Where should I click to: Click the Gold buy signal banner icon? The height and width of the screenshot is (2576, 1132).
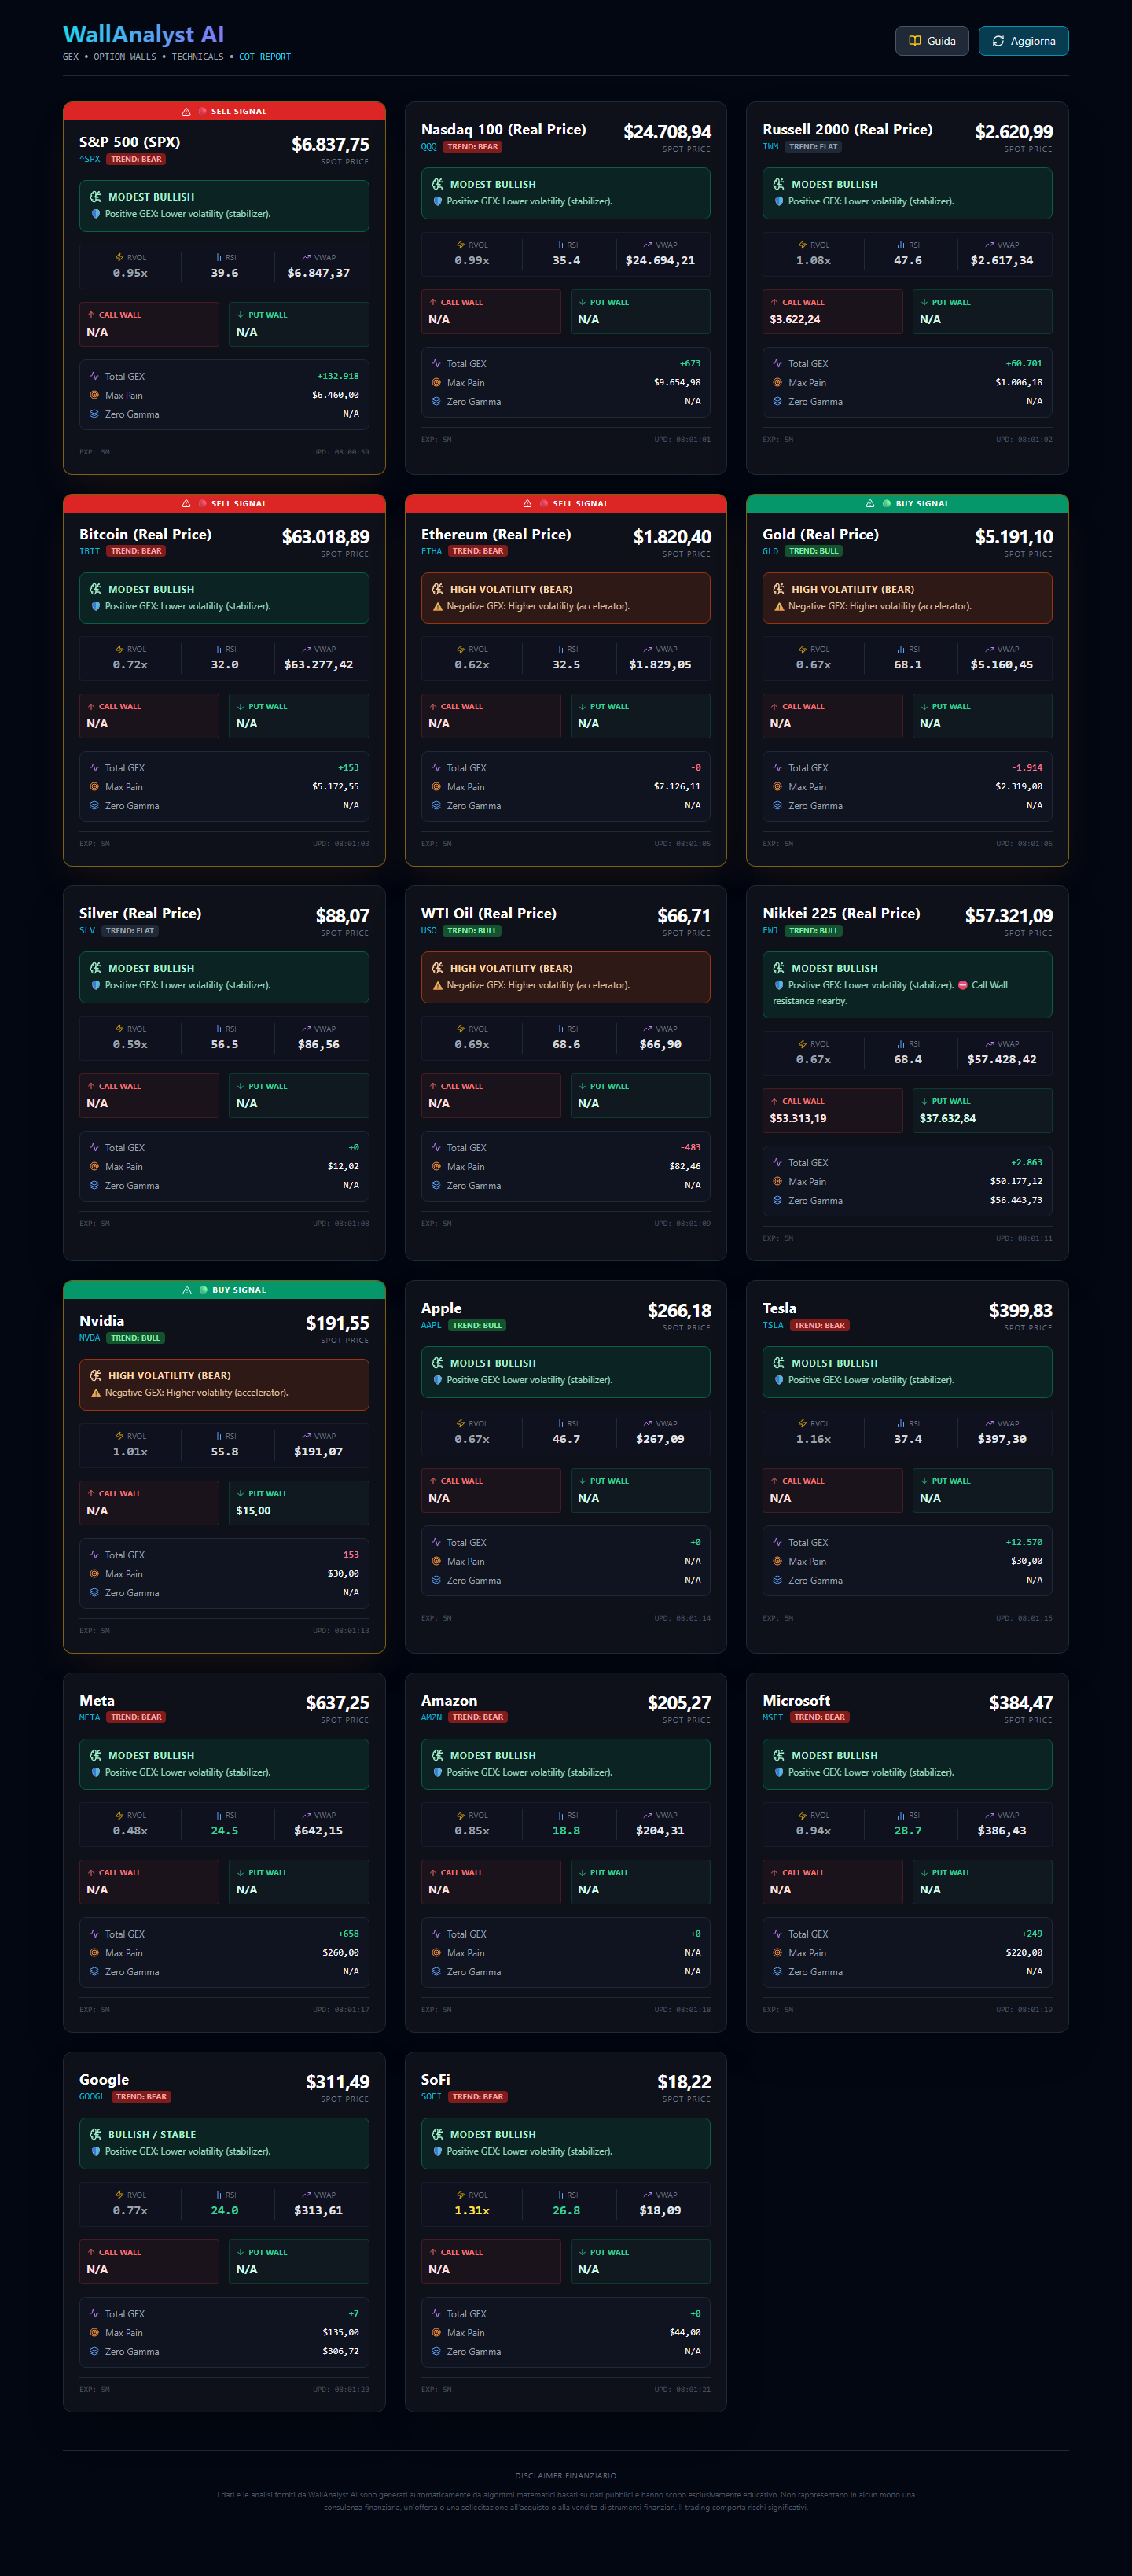(870, 504)
